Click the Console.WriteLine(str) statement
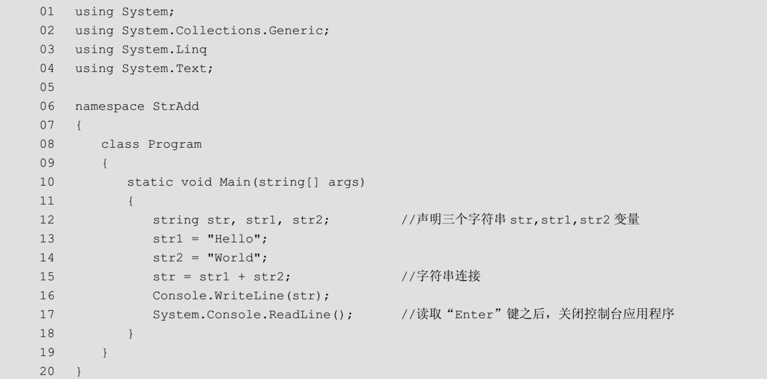The width and height of the screenshot is (767, 379). (241, 296)
